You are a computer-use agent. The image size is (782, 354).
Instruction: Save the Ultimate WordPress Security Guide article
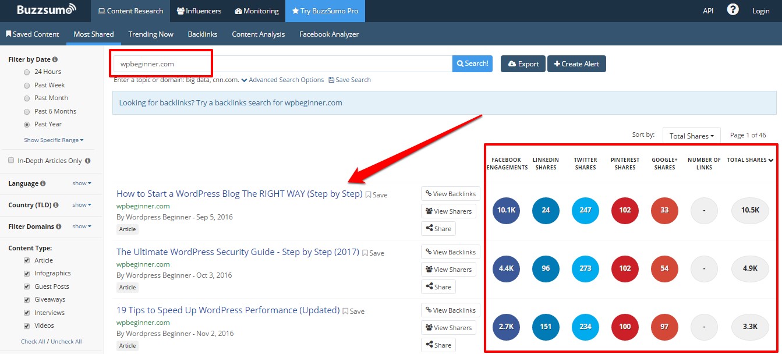[373, 253]
